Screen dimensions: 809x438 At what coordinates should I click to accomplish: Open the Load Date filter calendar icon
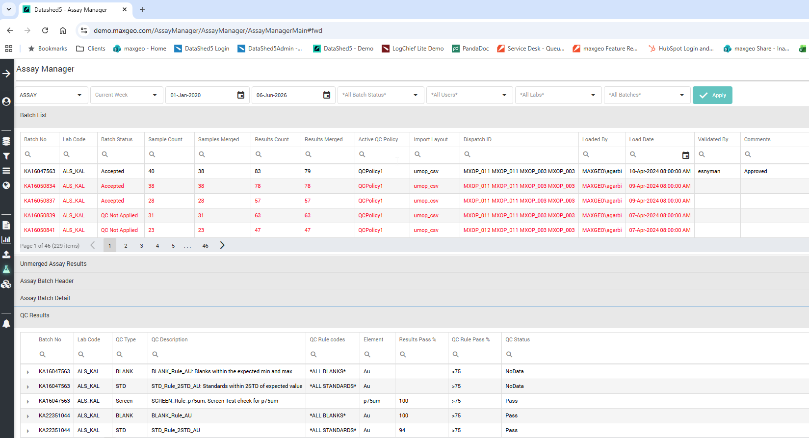(x=686, y=155)
